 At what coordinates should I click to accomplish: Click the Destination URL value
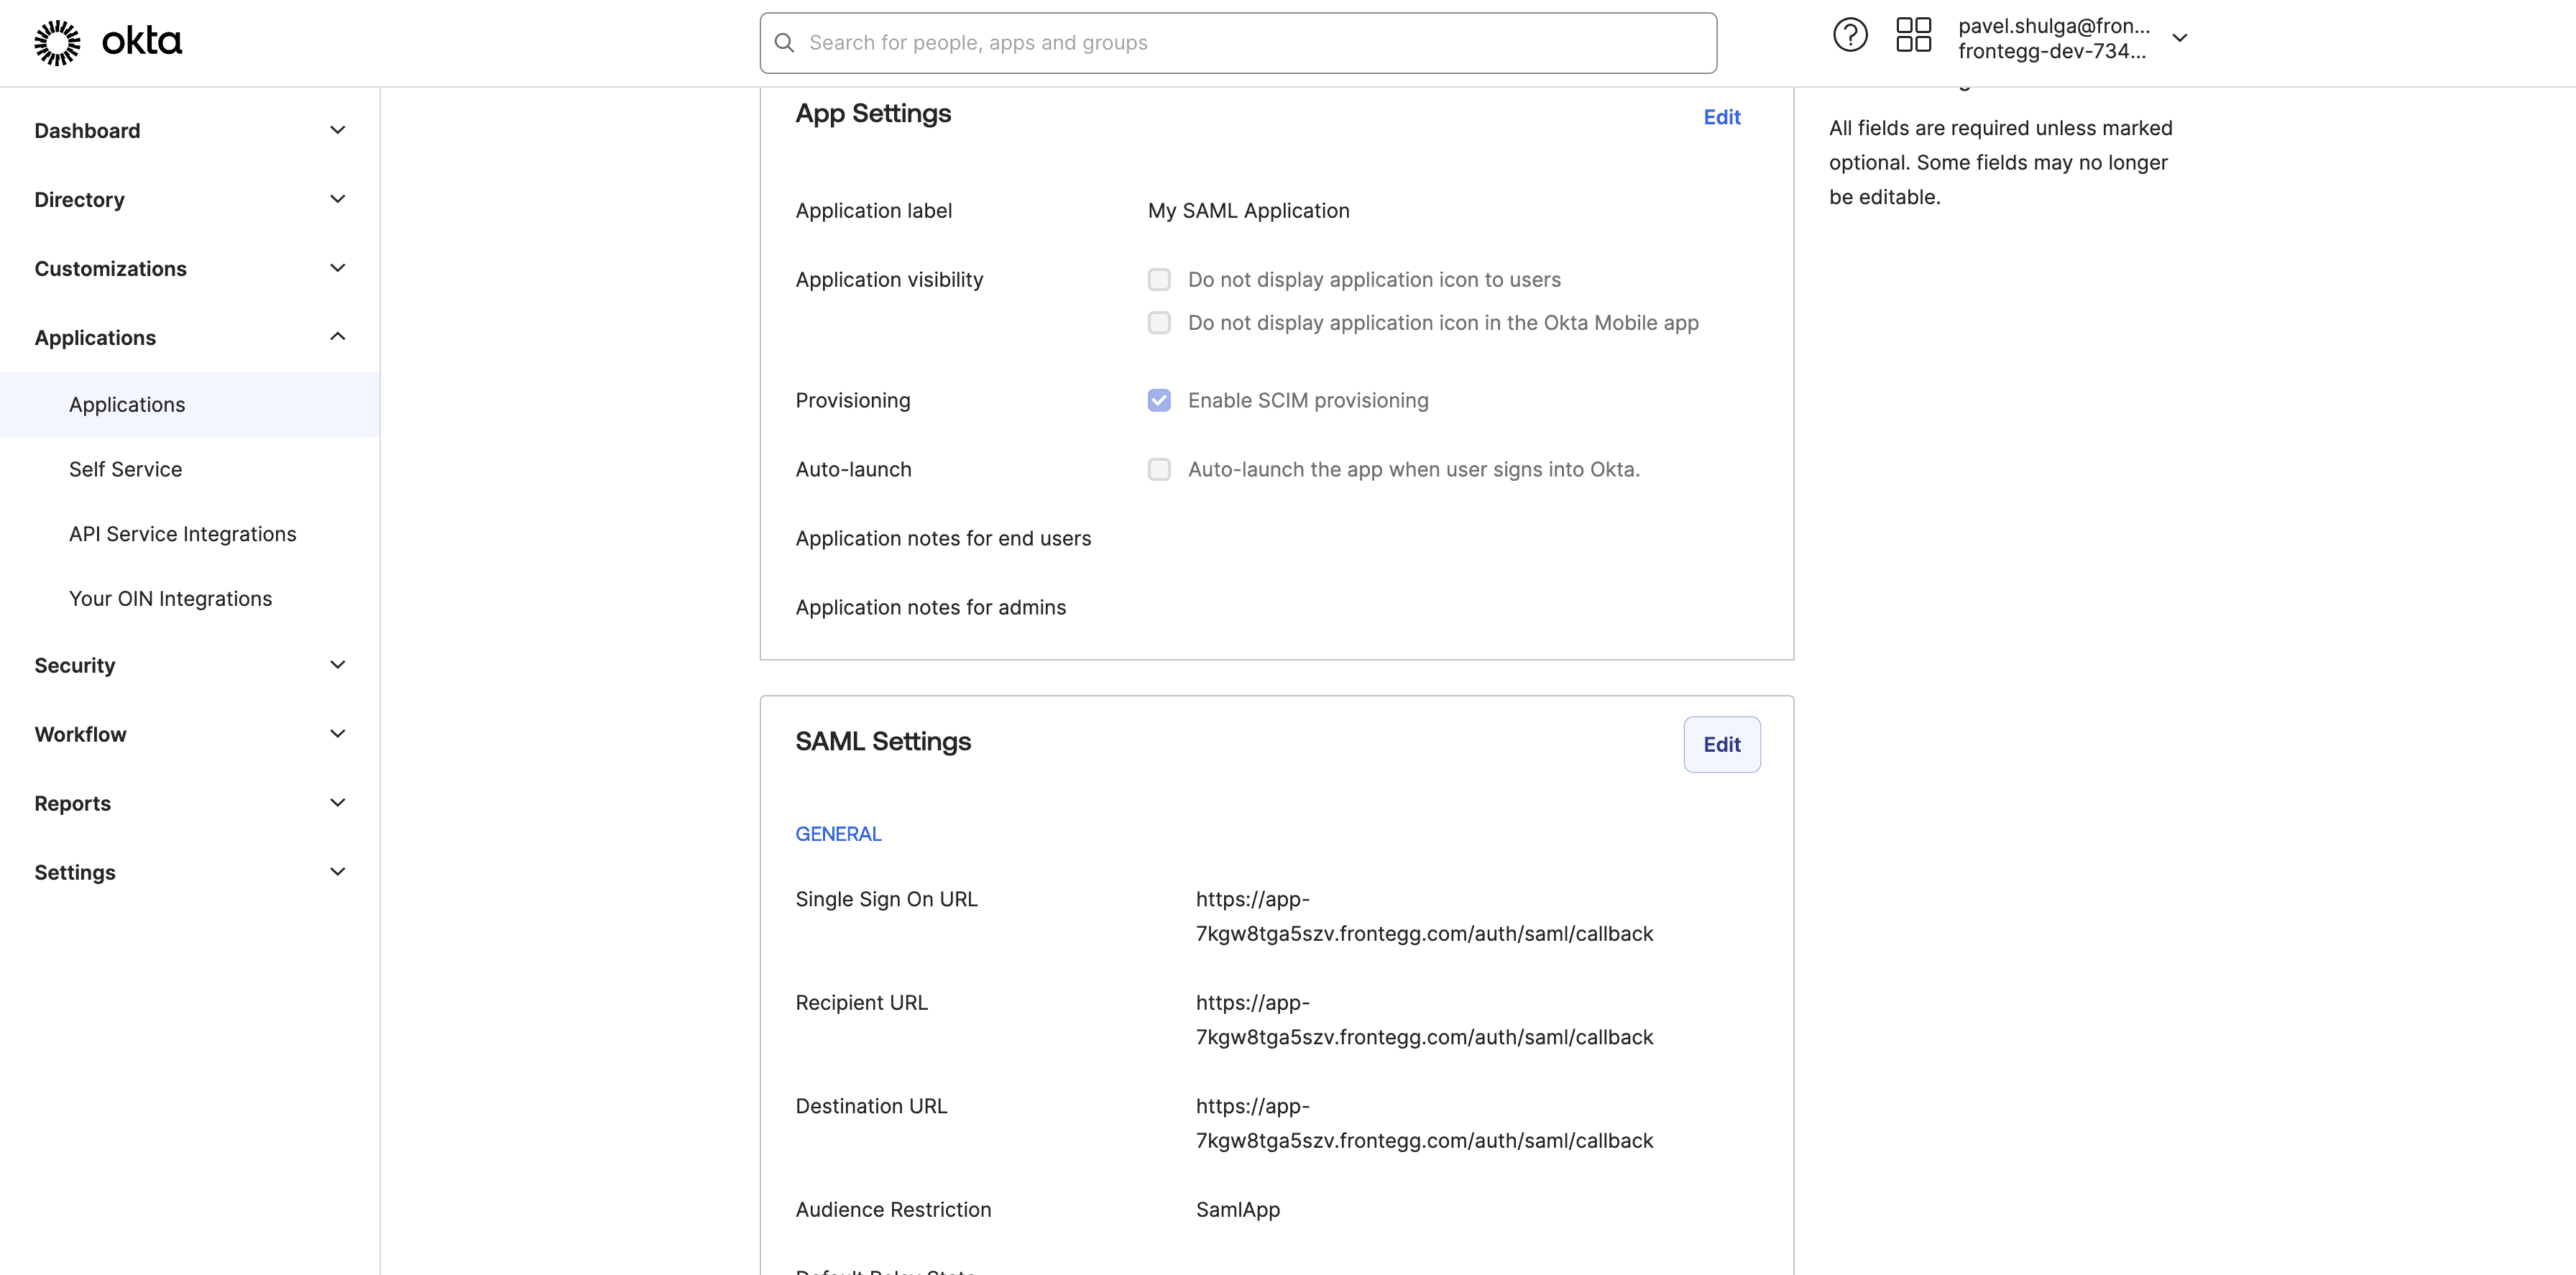click(x=1424, y=1124)
